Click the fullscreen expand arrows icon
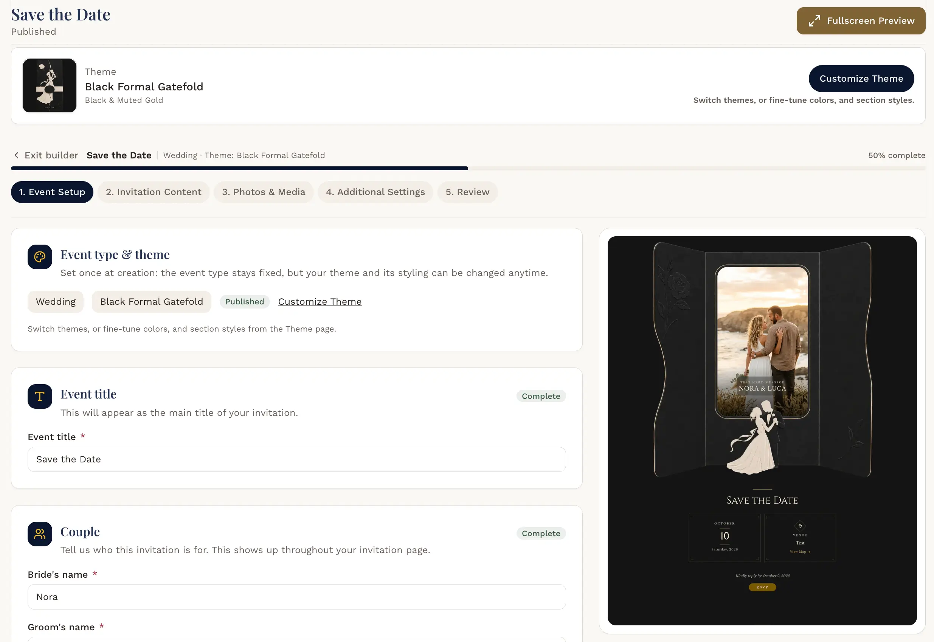Viewport: 934px width, 642px height. [x=814, y=21]
